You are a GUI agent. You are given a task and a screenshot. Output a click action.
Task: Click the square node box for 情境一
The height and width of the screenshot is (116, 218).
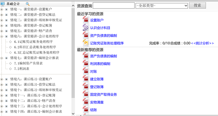coord(6,9)
